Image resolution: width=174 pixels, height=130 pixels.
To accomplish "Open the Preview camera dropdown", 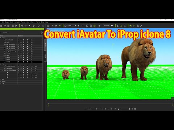I will tap(106, 26).
